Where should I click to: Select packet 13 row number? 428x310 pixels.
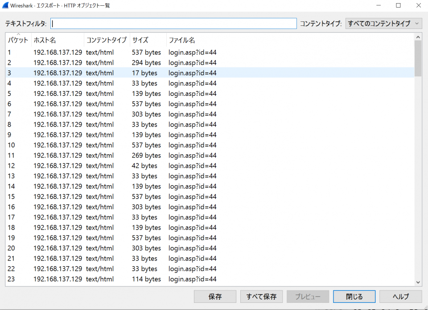click(11, 176)
